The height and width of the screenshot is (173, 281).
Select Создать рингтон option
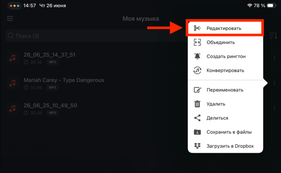click(226, 56)
